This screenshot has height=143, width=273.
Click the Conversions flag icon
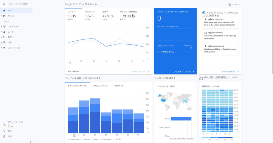pyautogui.click(x=4, y=48)
